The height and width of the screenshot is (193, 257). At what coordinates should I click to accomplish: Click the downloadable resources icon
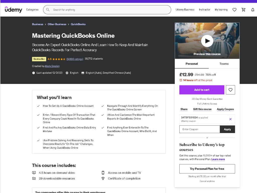tap(34, 178)
